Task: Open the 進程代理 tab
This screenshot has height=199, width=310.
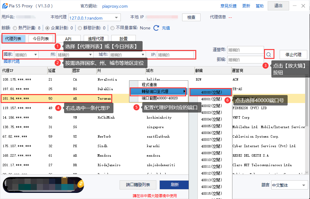Action: [96, 39]
